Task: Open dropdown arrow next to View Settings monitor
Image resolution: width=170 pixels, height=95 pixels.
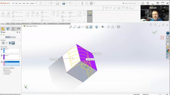Action: tap(121, 27)
